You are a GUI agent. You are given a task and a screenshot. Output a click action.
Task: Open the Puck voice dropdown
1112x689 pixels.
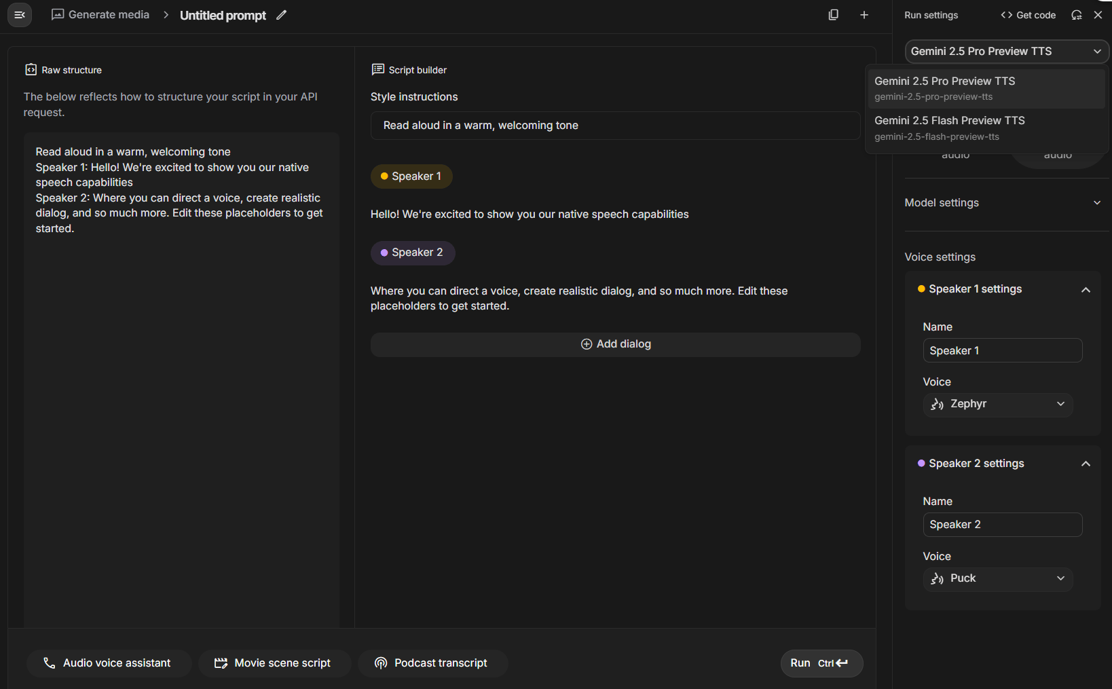pos(998,579)
